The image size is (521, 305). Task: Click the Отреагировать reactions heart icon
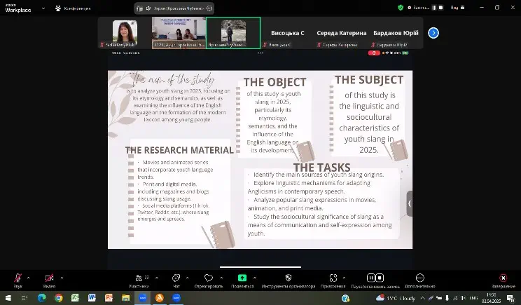208,278
